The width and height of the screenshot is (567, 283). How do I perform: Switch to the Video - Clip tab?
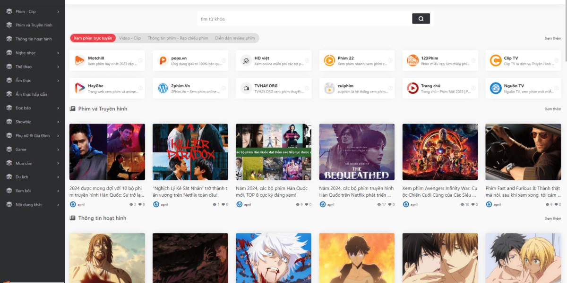[130, 38]
